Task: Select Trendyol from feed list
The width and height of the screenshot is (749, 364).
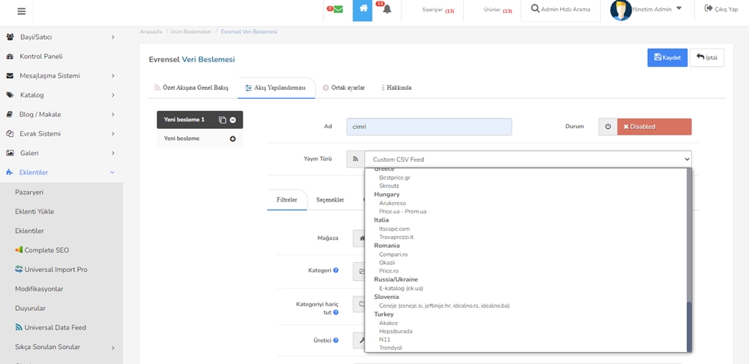Action: tap(391, 348)
